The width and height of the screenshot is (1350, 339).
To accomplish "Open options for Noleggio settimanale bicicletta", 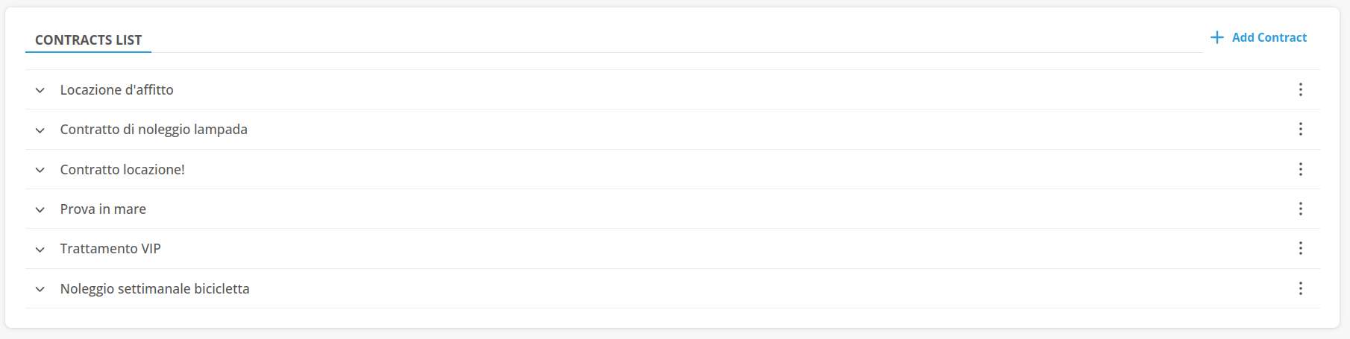I will click(1300, 288).
